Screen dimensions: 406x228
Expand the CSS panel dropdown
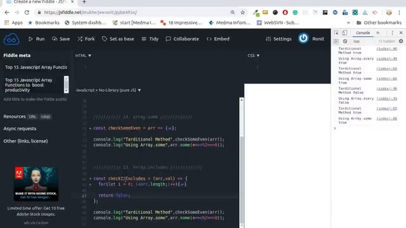click(x=253, y=55)
